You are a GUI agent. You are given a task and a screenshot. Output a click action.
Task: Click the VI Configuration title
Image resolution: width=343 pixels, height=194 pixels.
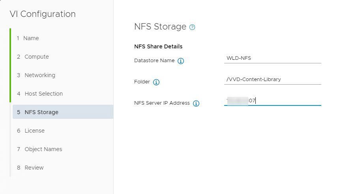click(x=43, y=14)
